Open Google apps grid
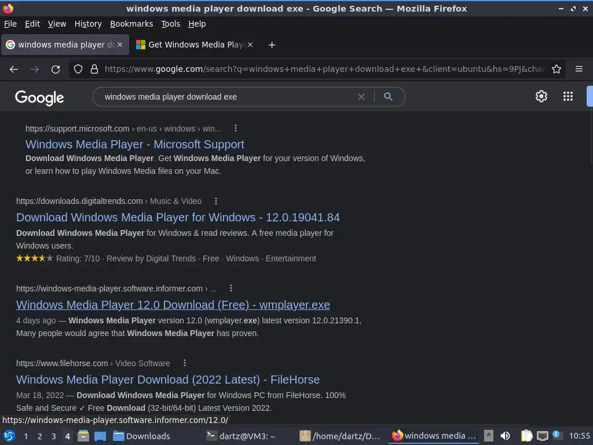 (568, 96)
